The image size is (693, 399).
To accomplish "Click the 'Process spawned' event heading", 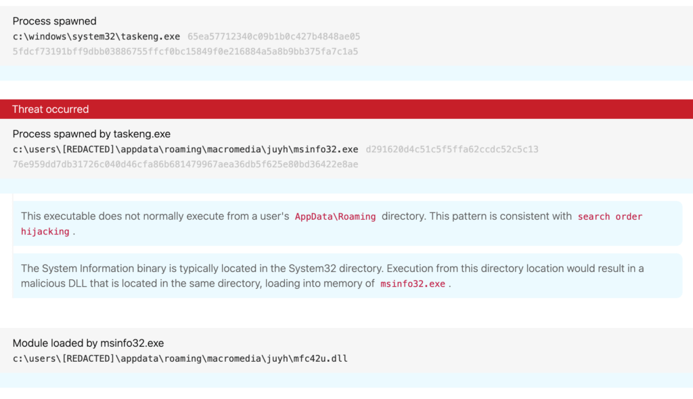I will pyautogui.click(x=54, y=21).
